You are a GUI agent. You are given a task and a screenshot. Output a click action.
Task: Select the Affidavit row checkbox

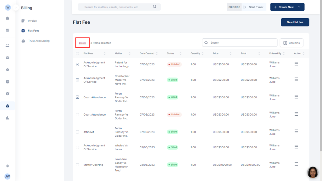point(78,132)
